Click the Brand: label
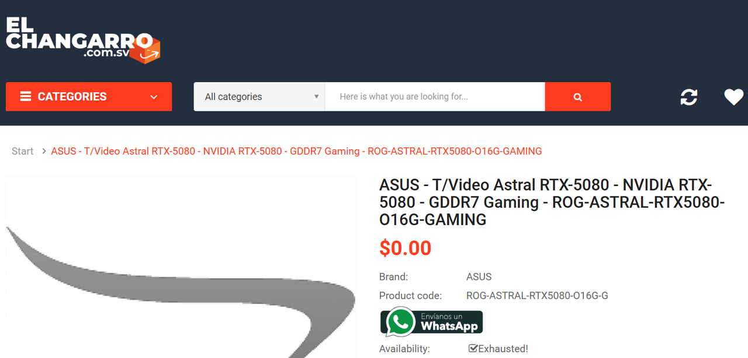This screenshot has height=358, width=748. point(393,277)
